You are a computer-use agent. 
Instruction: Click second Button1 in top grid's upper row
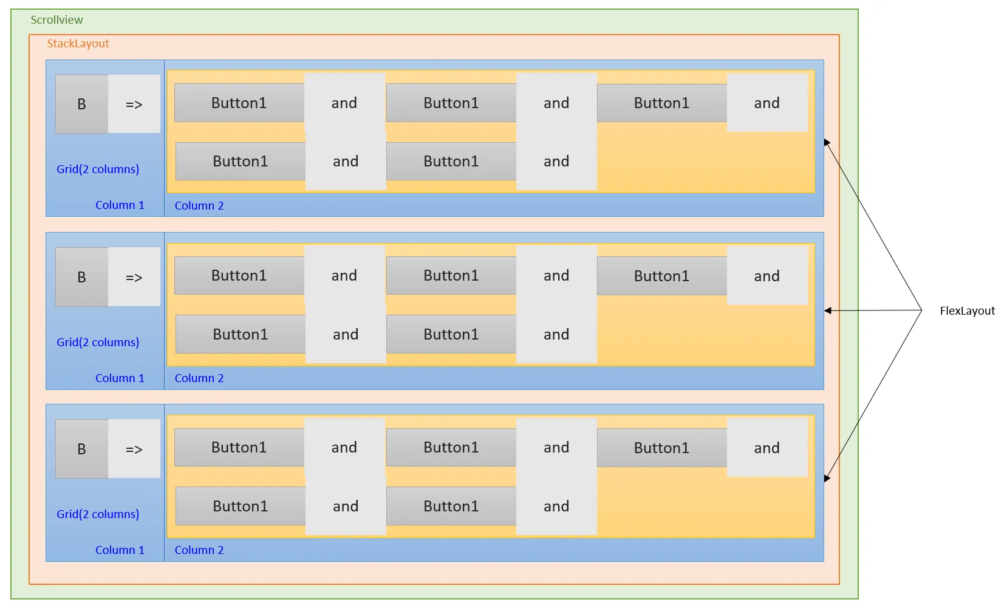[451, 103]
